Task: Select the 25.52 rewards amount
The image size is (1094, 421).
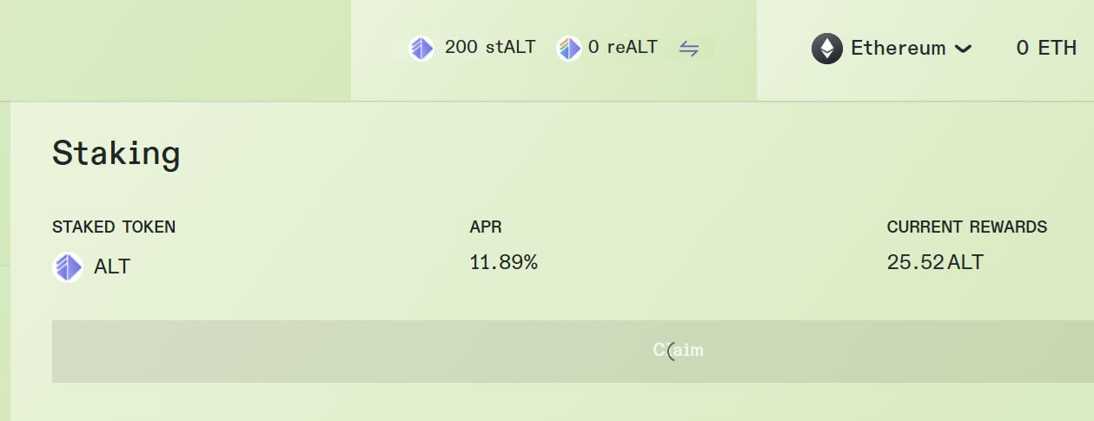Action: (916, 262)
